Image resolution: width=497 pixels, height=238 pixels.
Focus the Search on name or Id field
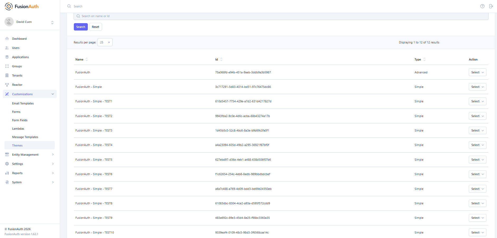[x=281, y=16]
